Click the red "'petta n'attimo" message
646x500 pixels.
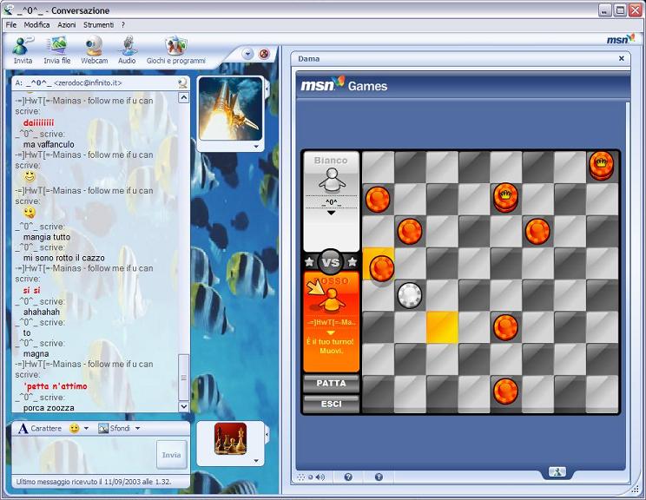56,386
